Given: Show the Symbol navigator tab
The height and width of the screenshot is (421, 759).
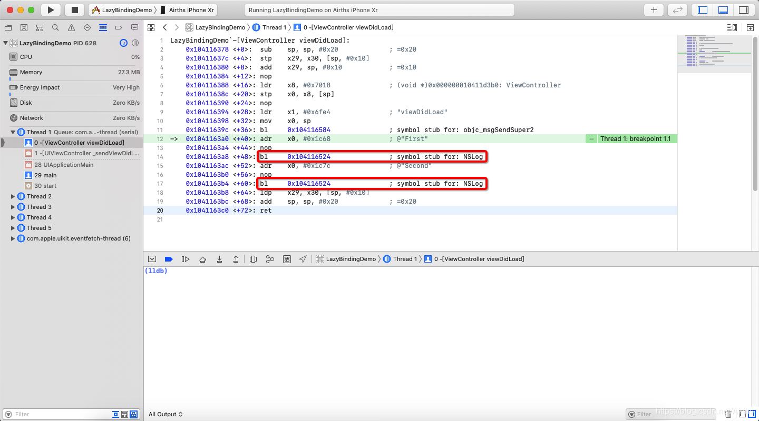Looking at the screenshot, I should click(x=40, y=27).
